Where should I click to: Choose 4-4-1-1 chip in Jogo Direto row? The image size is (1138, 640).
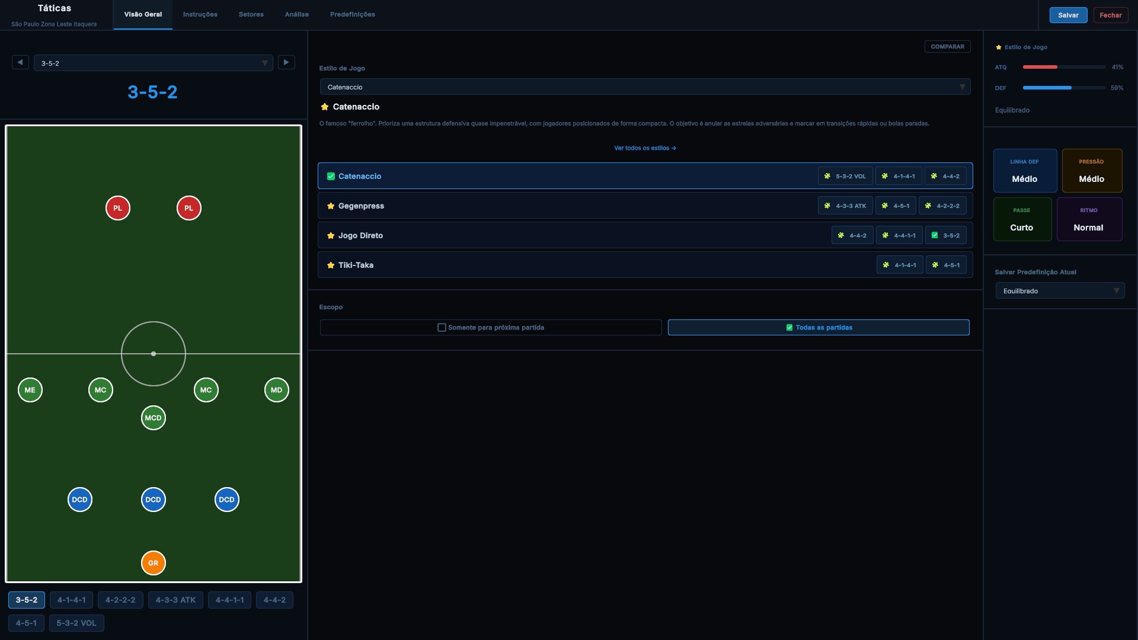pyautogui.click(x=899, y=235)
